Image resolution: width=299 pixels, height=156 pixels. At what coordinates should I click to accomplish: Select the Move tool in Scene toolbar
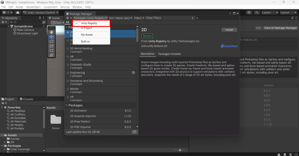(x=51, y=36)
